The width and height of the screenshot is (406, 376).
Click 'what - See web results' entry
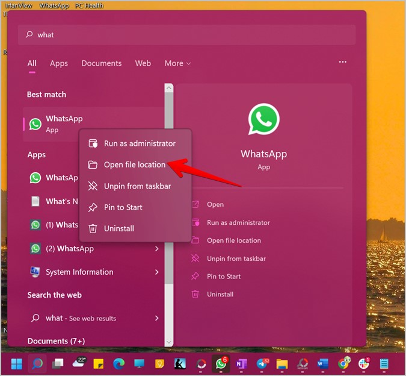point(94,318)
